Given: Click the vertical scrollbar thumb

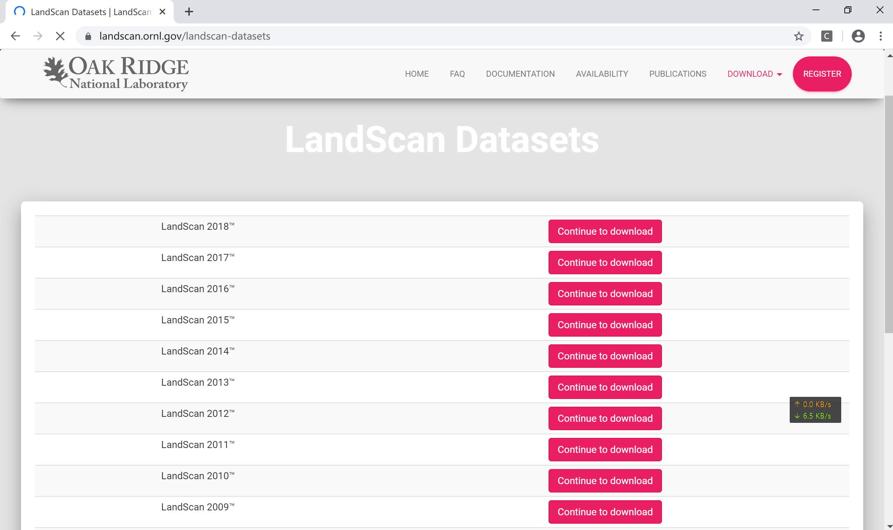Looking at the screenshot, I should [888, 214].
